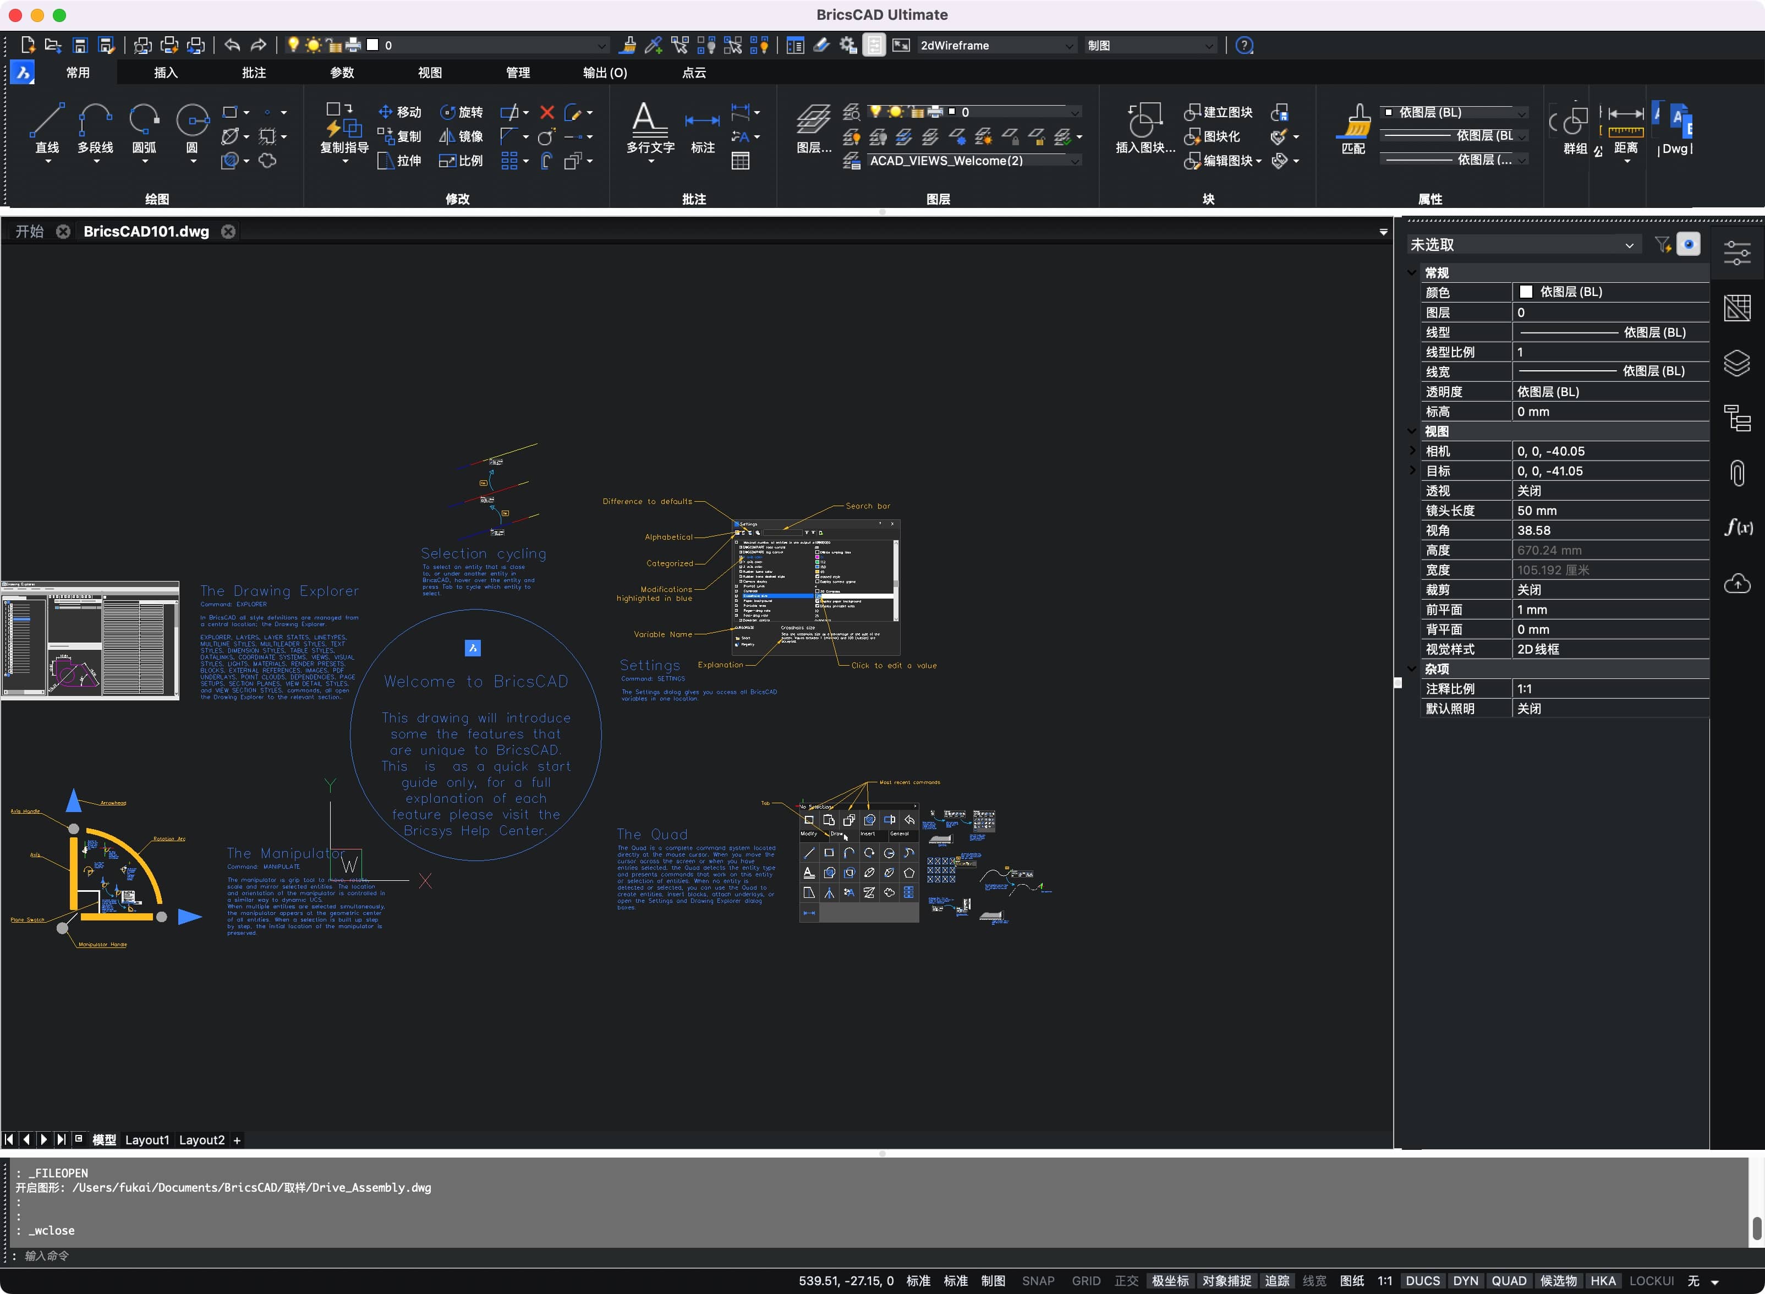Switch to the 批注 ribbon tab
The image size is (1765, 1294).
[253, 73]
